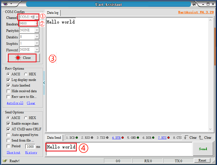217x165 pixels.
Task: Click the Close port button
Action: tap(23, 58)
